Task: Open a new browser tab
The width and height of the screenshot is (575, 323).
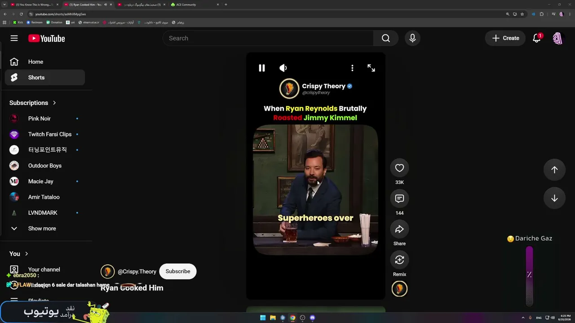Action: pyautogui.click(x=226, y=4)
